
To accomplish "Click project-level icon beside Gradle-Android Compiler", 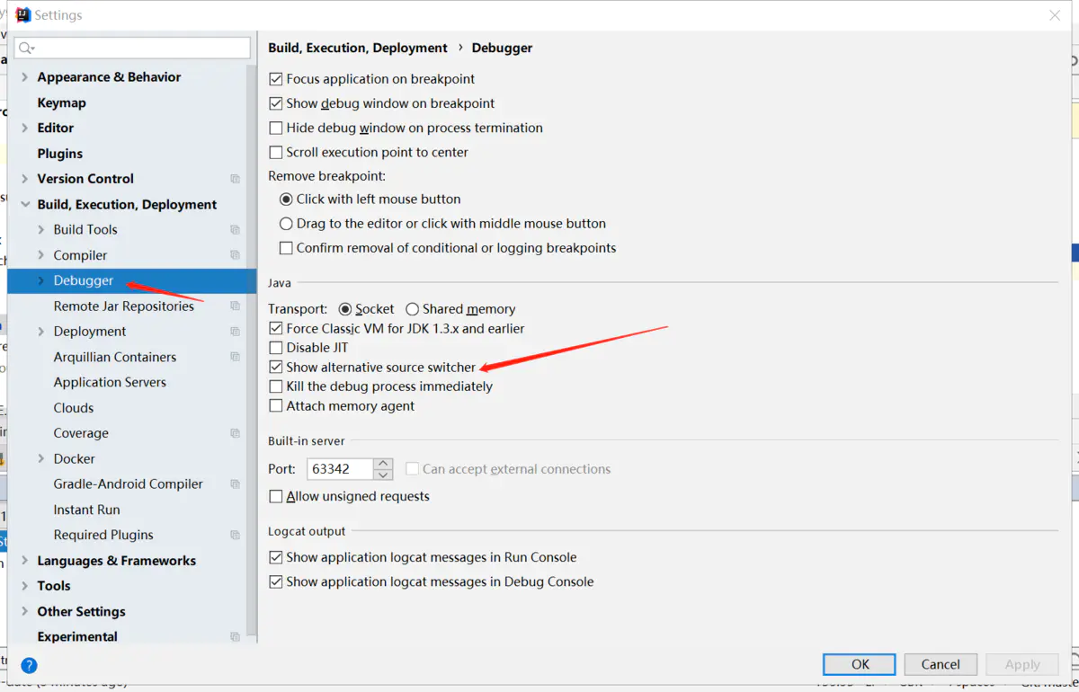I will click(236, 484).
